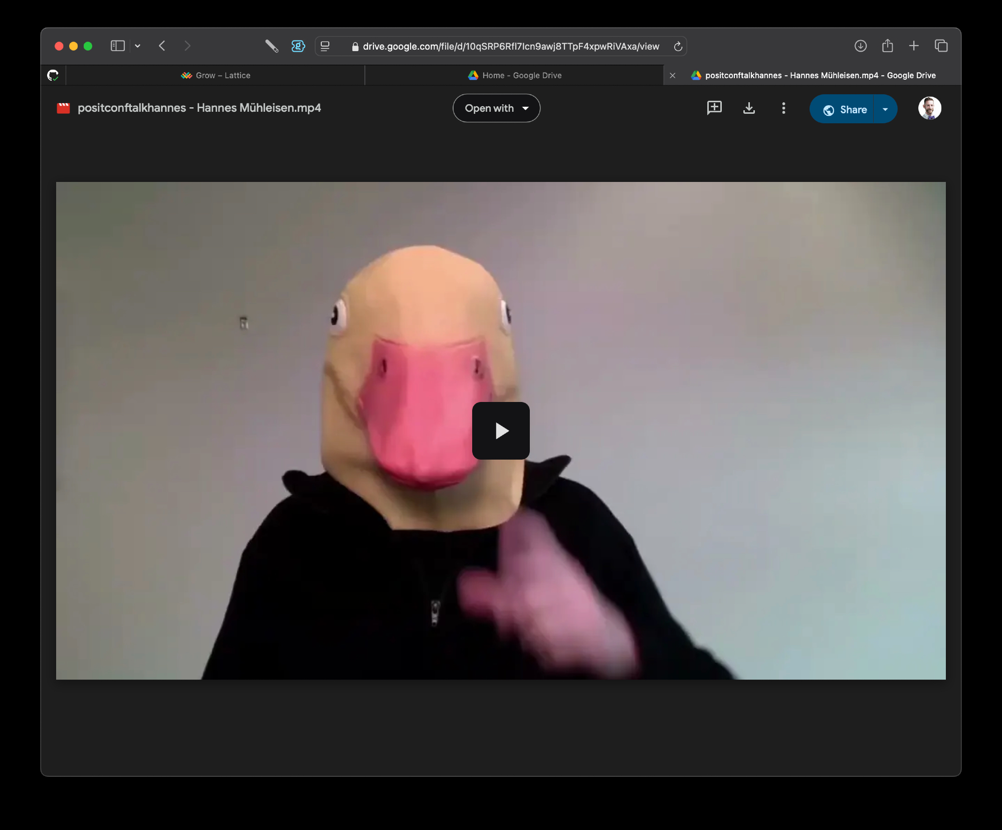The height and width of the screenshot is (830, 1002).
Task: Switch to Grow – Lattice tab
Action: (x=216, y=75)
